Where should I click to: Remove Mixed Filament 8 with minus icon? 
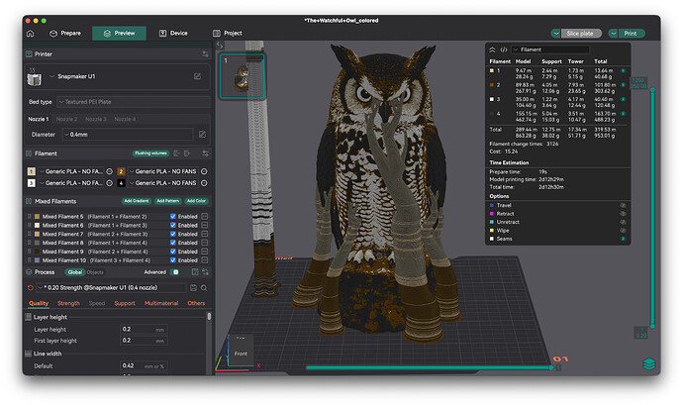[204, 243]
